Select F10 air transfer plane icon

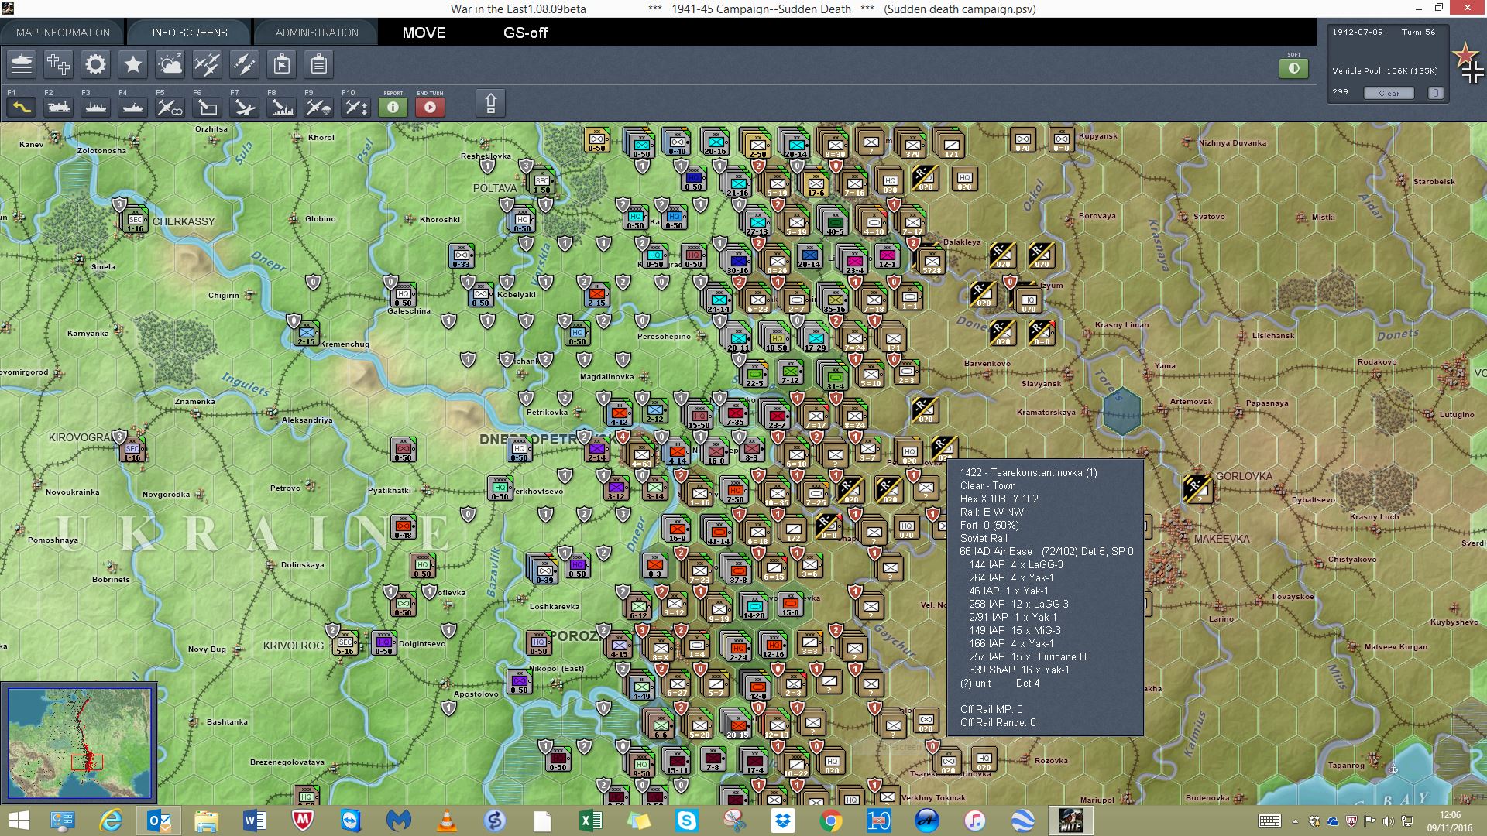click(x=356, y=107)
